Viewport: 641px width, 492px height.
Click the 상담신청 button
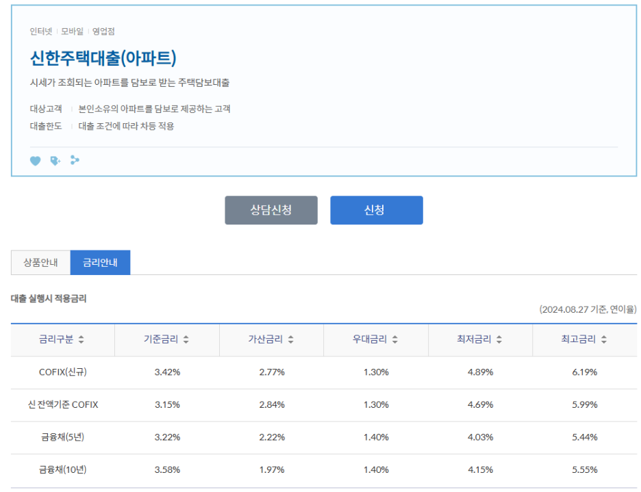271,210
